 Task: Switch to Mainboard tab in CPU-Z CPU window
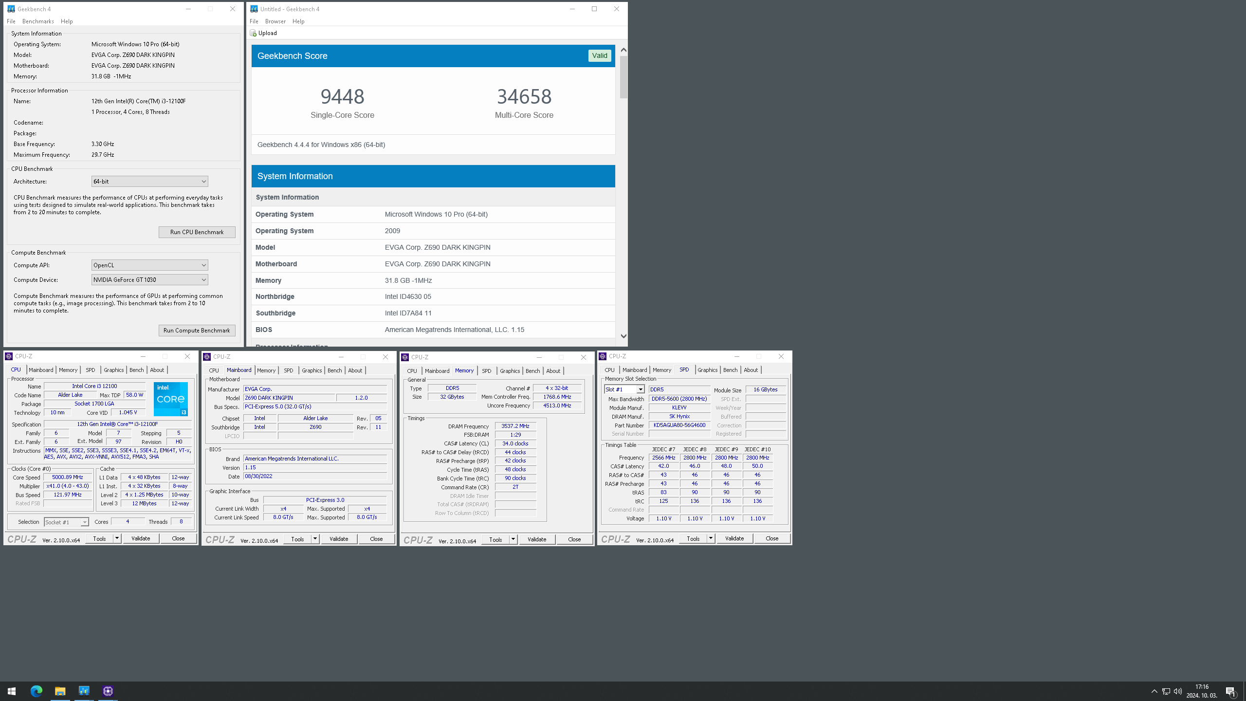coord(41,370)
